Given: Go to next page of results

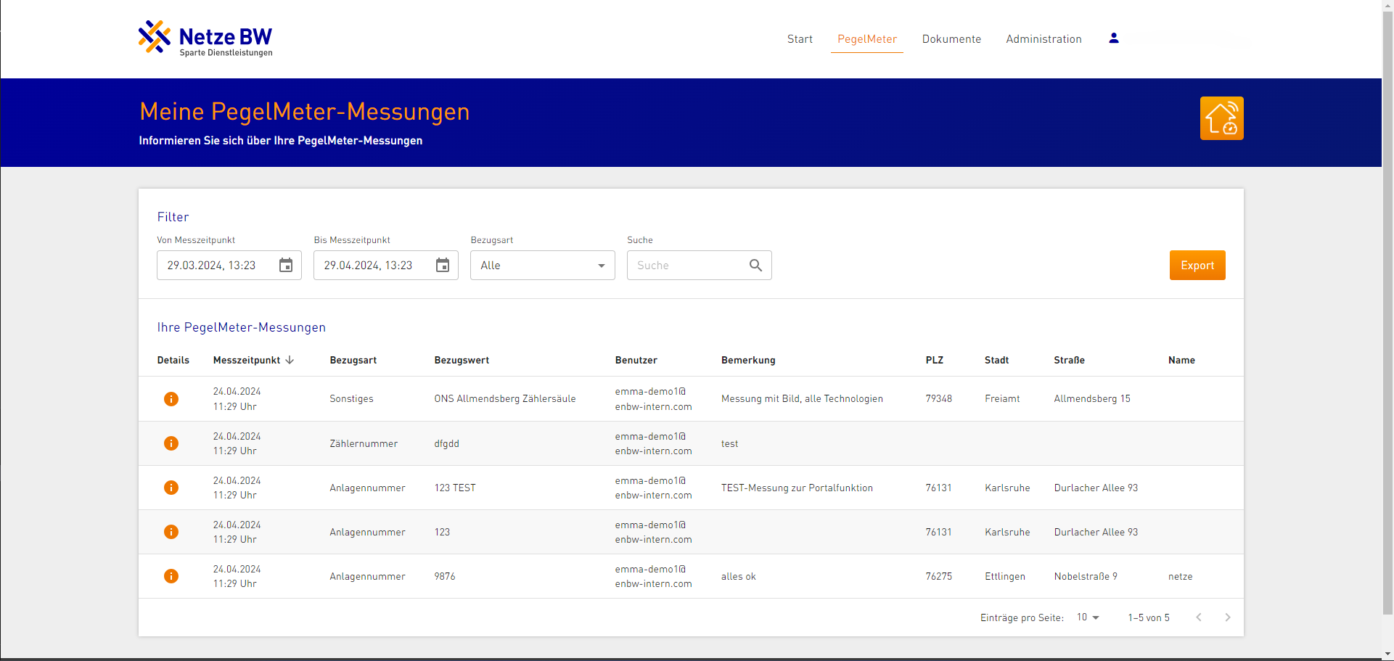Looking at the screenshot, I should [1227, 617].
